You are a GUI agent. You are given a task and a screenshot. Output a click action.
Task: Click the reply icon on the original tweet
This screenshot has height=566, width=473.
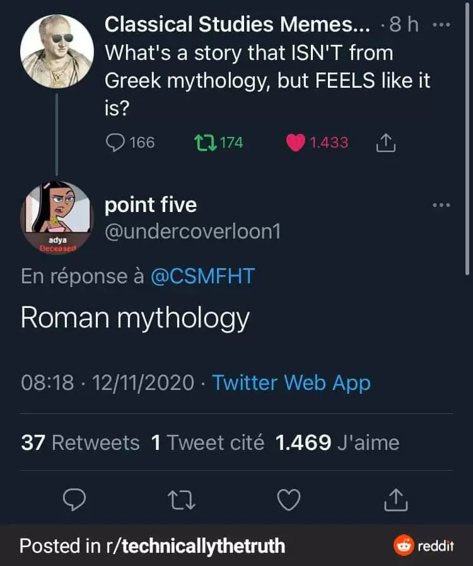tap(115, 143)
